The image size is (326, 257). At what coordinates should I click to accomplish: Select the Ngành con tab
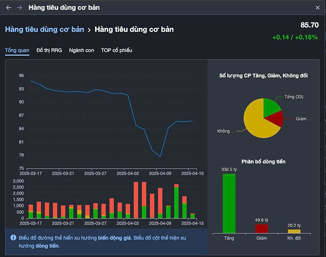point(81,50)
